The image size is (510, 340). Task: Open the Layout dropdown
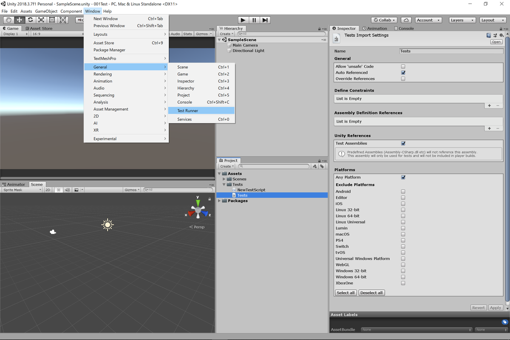pos(493,20)
